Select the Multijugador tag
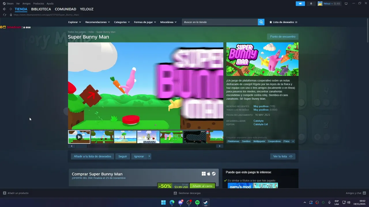This screenshot has height=207, width=369. click(x=259, y=141)
